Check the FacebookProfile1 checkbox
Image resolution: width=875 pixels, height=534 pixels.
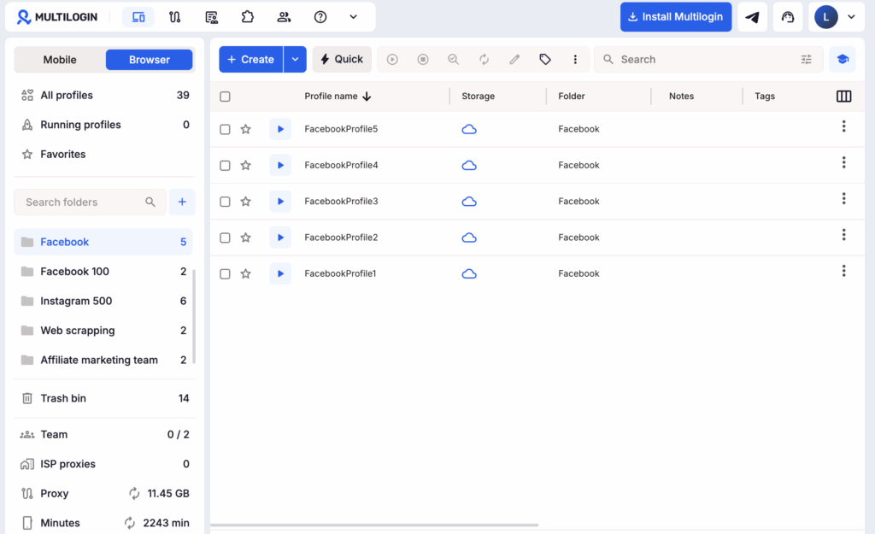point(225,274)
